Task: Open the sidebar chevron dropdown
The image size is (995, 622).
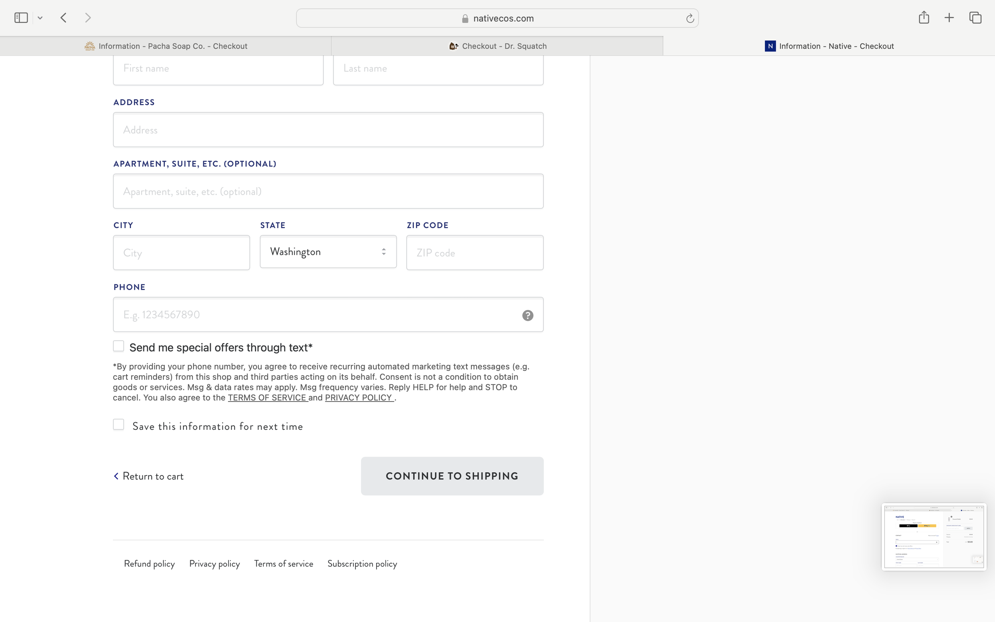Action: click(40, 17)
